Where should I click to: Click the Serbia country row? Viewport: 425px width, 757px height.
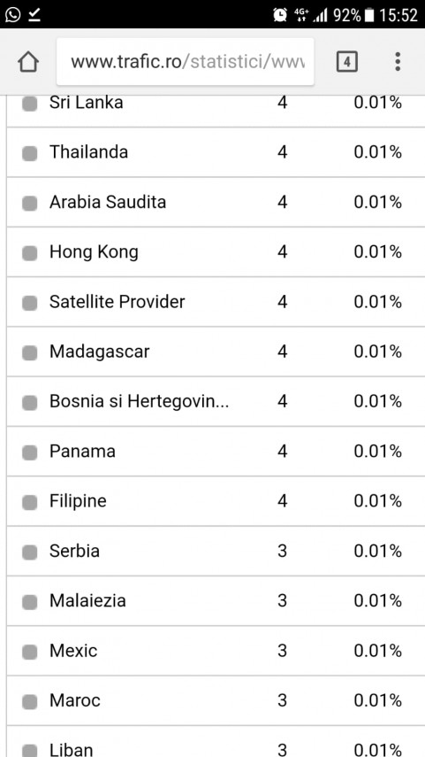pyautogui.click(x=216, y=551)
